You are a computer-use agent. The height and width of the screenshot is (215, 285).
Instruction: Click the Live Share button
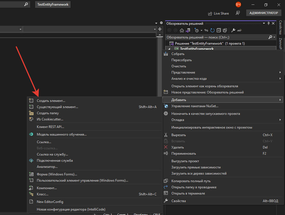coord(218,13)
